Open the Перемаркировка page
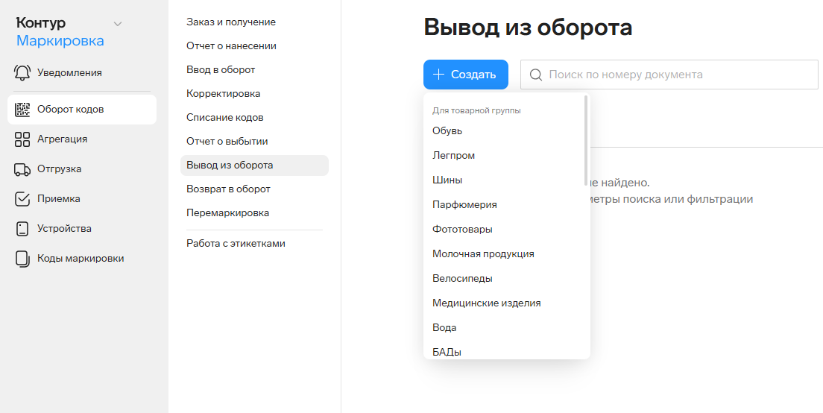 (x=228, y=213)
